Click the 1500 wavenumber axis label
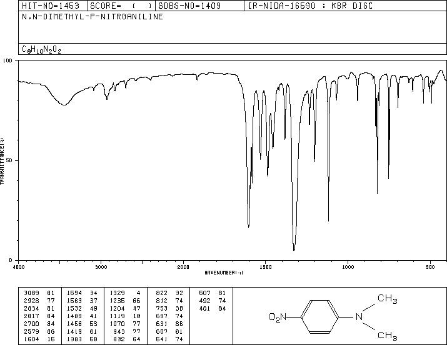447x345 pixels. [x=266, y=267]
